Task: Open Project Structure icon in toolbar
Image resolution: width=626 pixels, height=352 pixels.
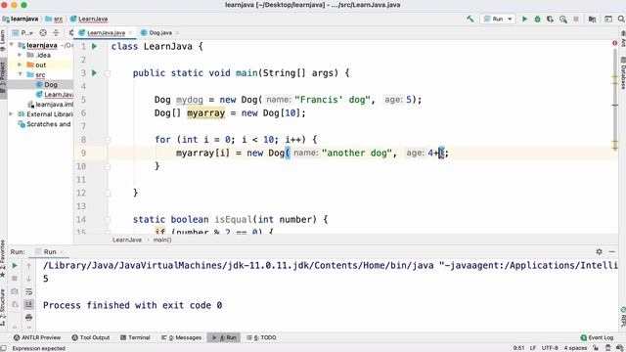Action: (x=592, y=19)
